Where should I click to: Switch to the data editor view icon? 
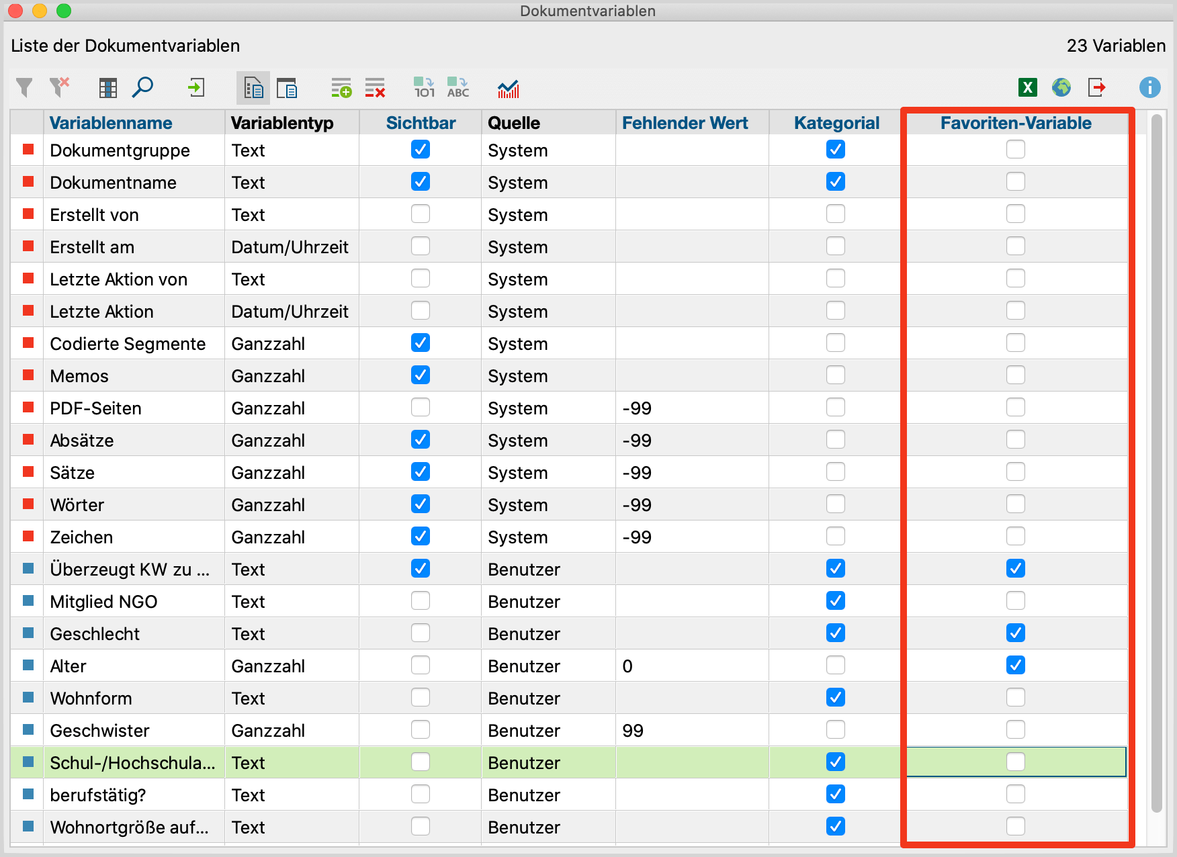coord(288,88)
